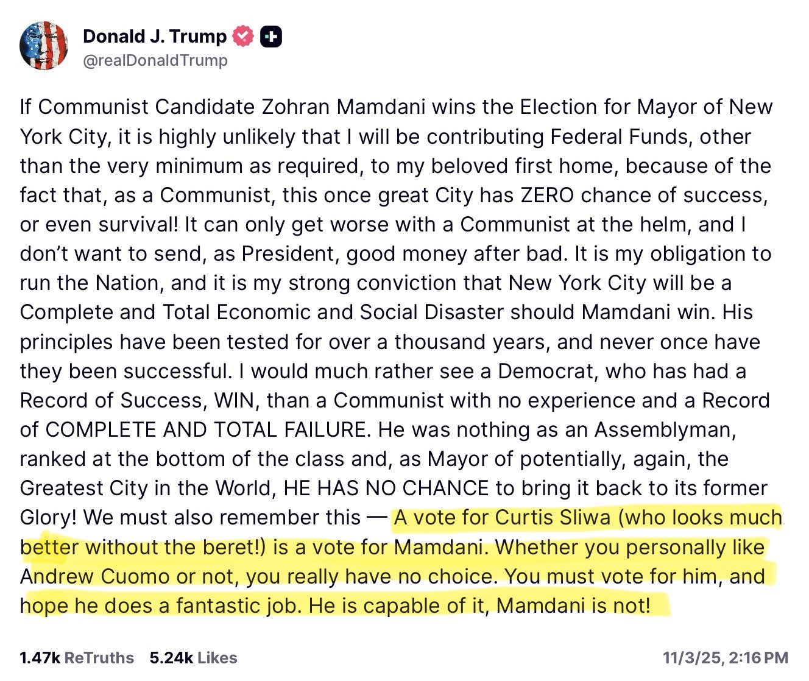Click the red verified checkmark badge

click(243, 37)
